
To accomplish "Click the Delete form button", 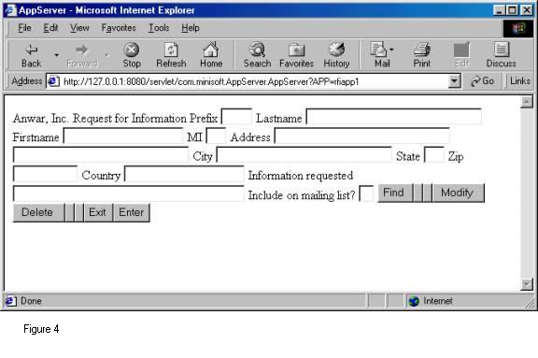I will pyautogui.click(x=37, y=212).
